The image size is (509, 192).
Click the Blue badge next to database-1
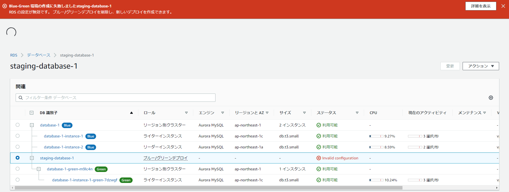click(67, 125)
